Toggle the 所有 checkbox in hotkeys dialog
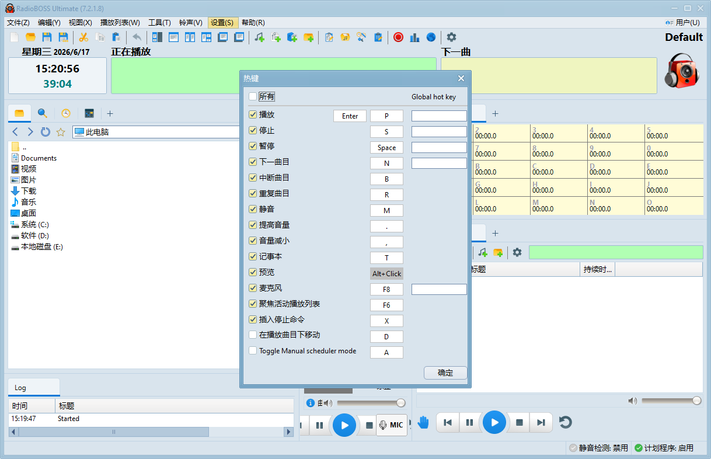711x459 pixels. [x=253, y=96]
